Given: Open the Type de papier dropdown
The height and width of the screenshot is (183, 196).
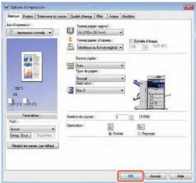Looking at the screenshot, I should pos(101,78).
